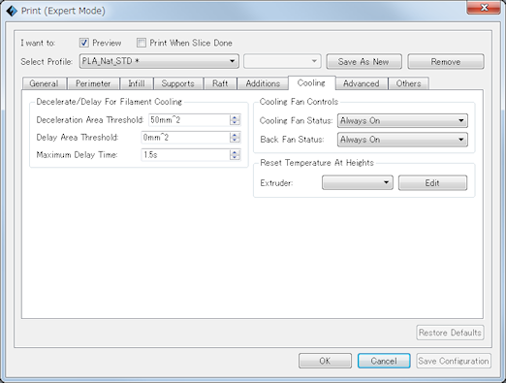Enable Print When Slice Done checkbox

142,43
